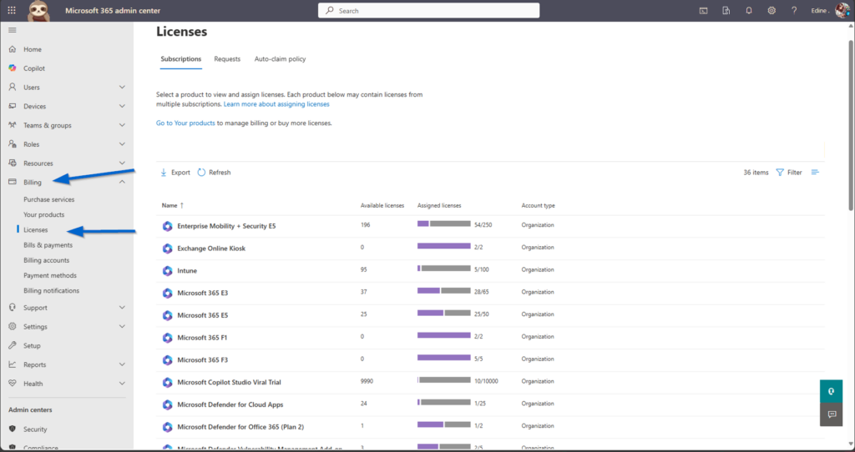Click the Support headset icon
855x452 pixels.
coord(13,307)
